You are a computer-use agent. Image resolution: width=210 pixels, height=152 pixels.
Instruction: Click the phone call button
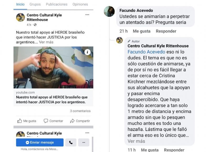click(71, 143)
